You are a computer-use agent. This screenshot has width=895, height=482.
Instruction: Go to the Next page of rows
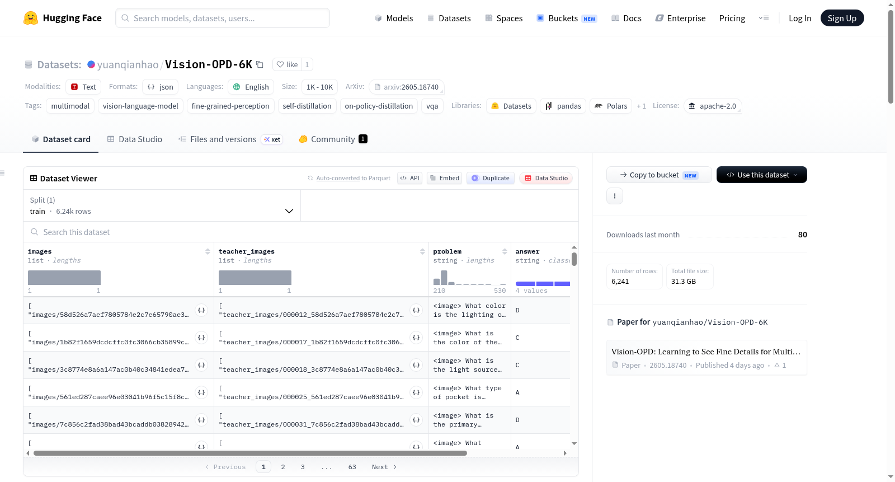point(384,467)
